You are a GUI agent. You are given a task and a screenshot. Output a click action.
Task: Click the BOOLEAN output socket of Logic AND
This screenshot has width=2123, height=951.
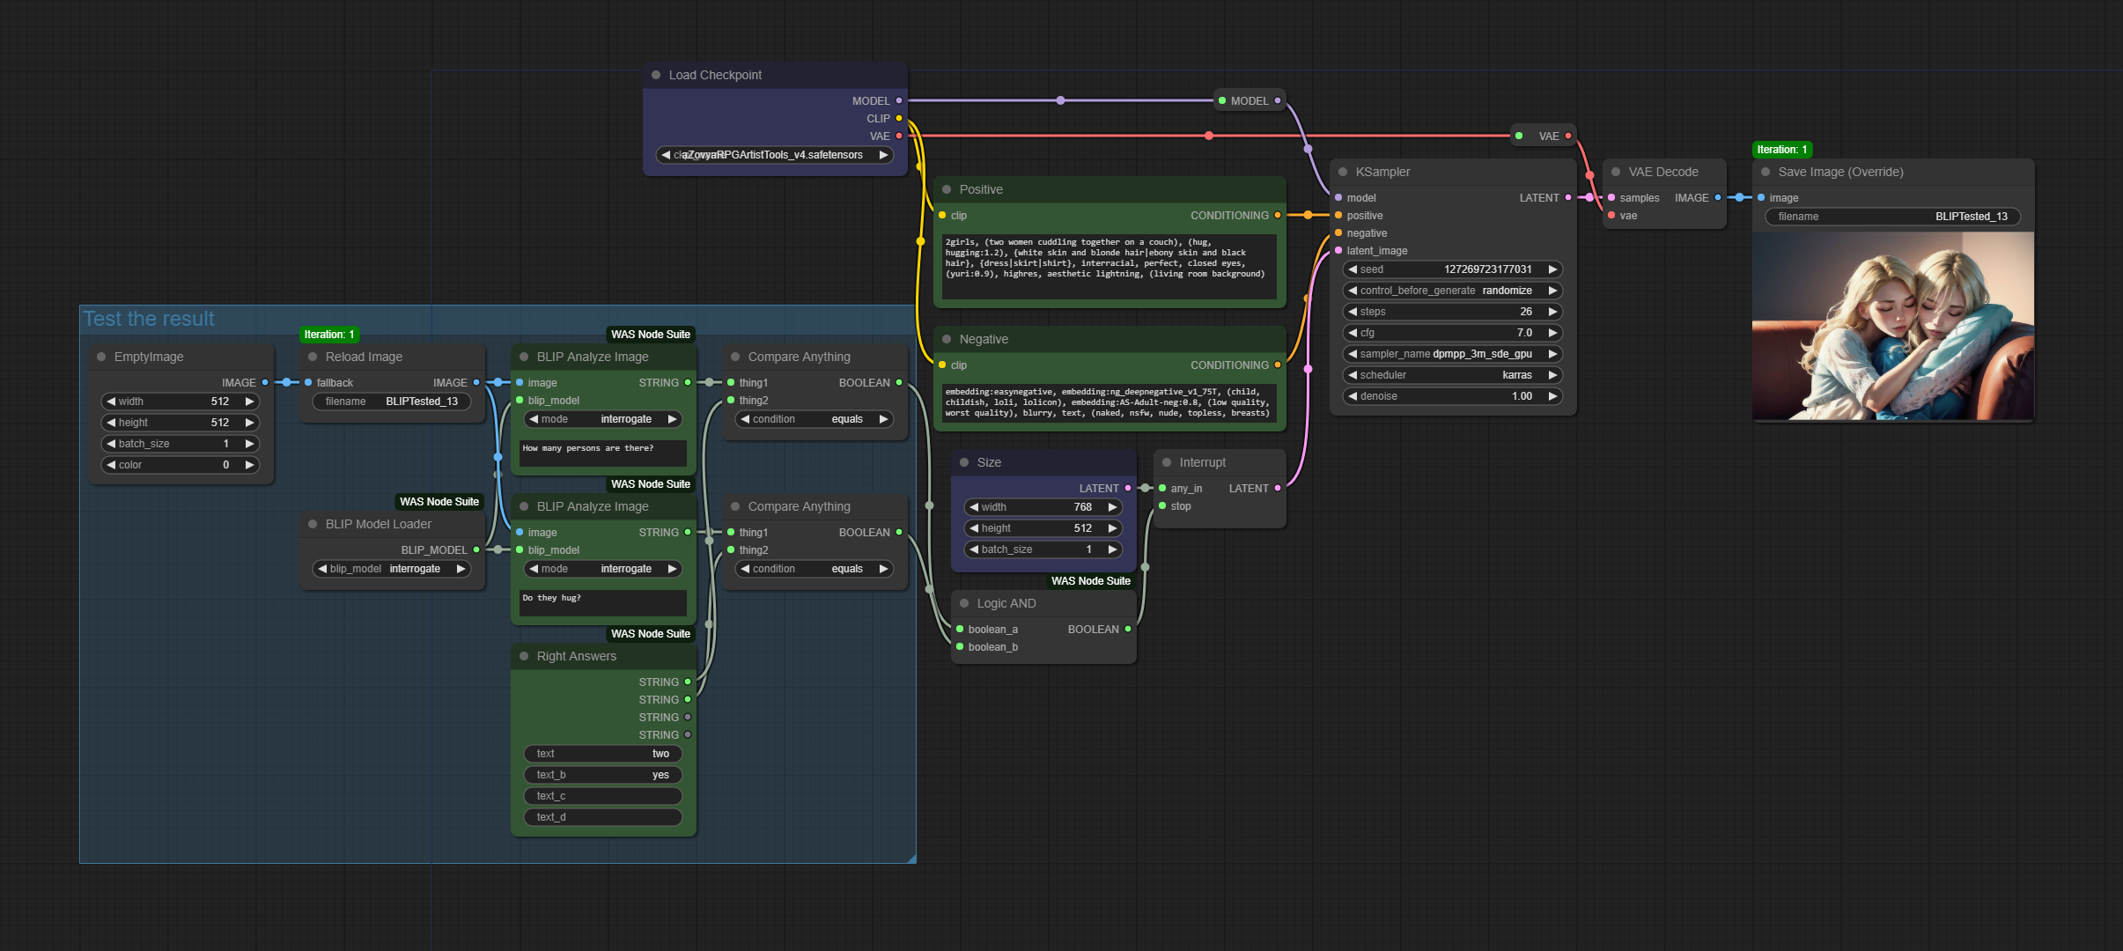click(1127, 629)
